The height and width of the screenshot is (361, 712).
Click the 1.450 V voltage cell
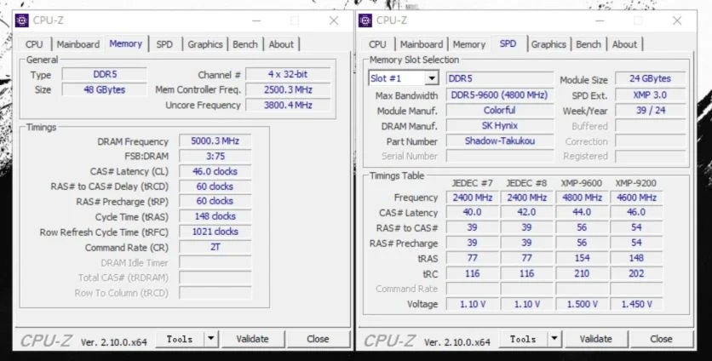pos(636,304)
